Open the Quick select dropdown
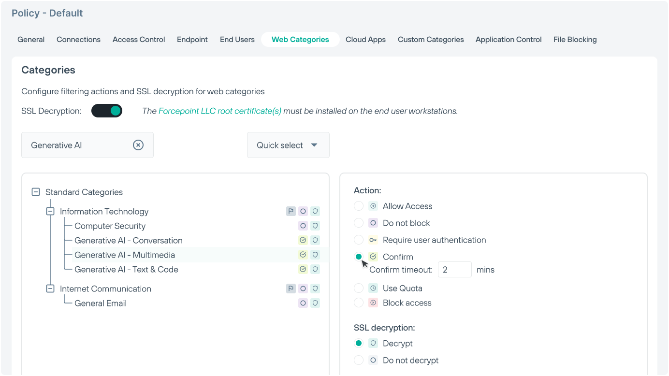The width and height of the screenshot is (669, 376). [288, 145]
